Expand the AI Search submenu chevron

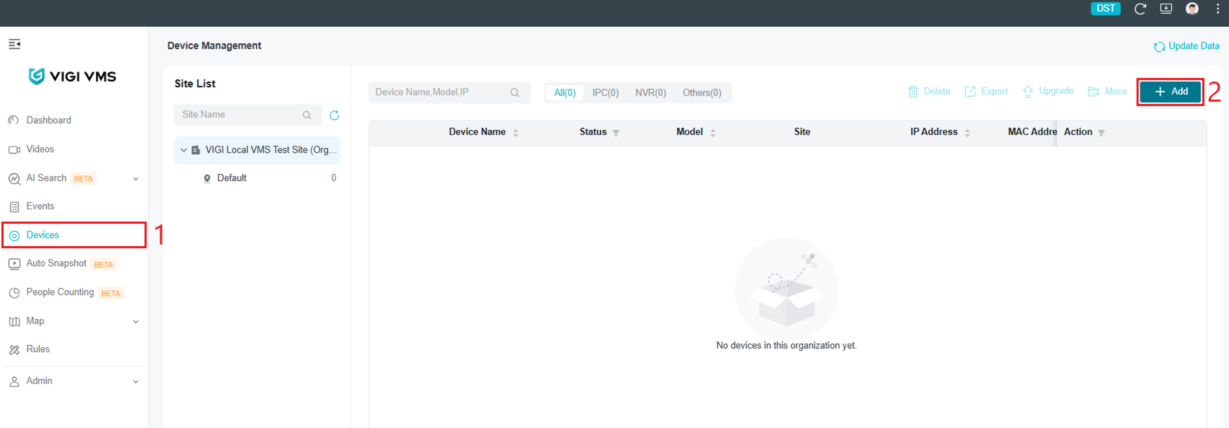click(136, 179)
